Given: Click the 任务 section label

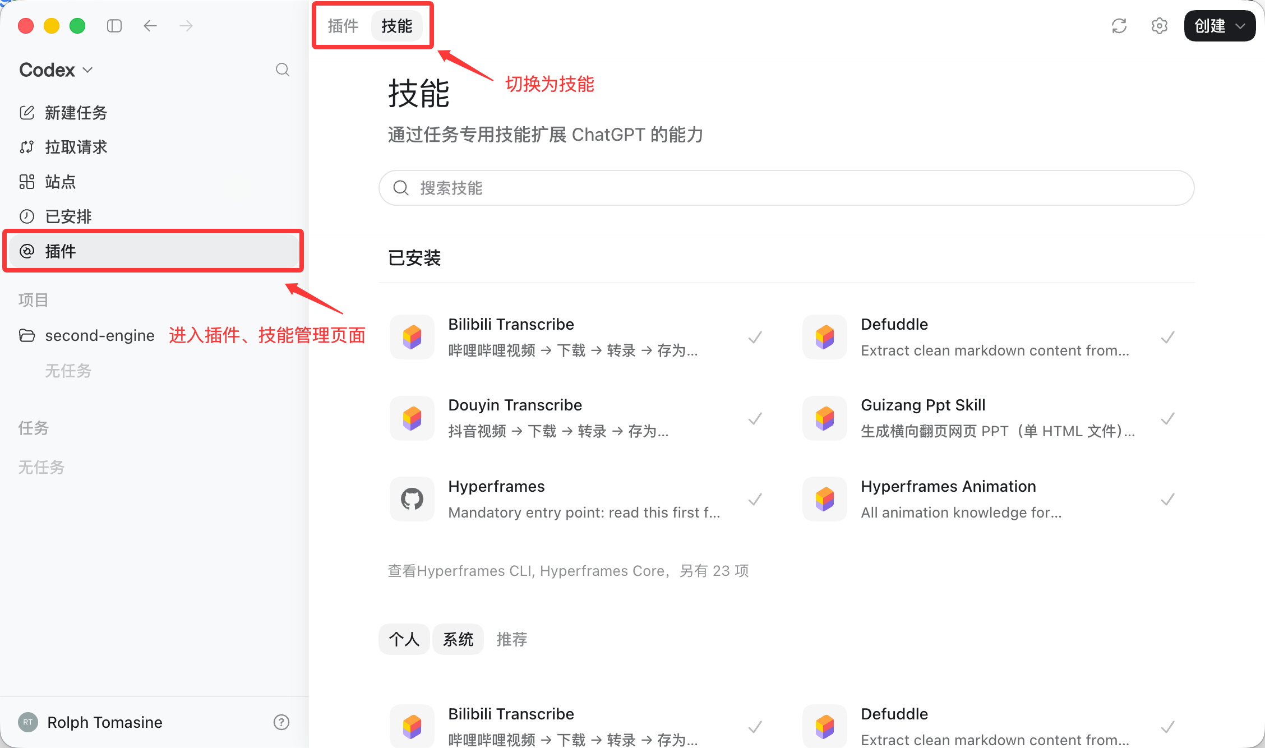Looking at the screenshot, I should click(34, 428).
